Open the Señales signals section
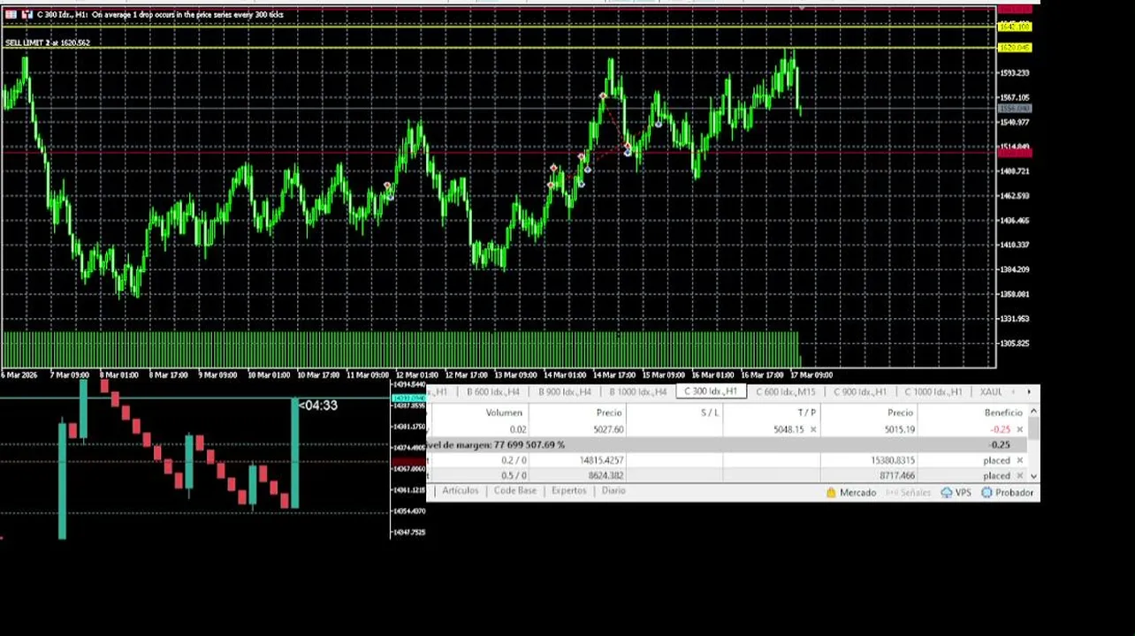Image resolution: width=1135 pixels, height=636 pixels. [x=908, y=493]
